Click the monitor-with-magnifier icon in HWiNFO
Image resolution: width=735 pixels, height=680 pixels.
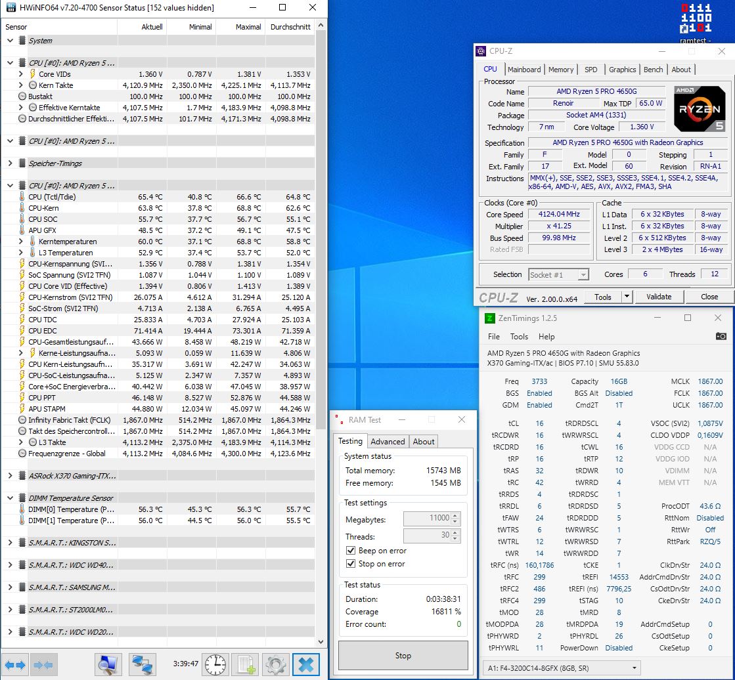pos(108,664)
